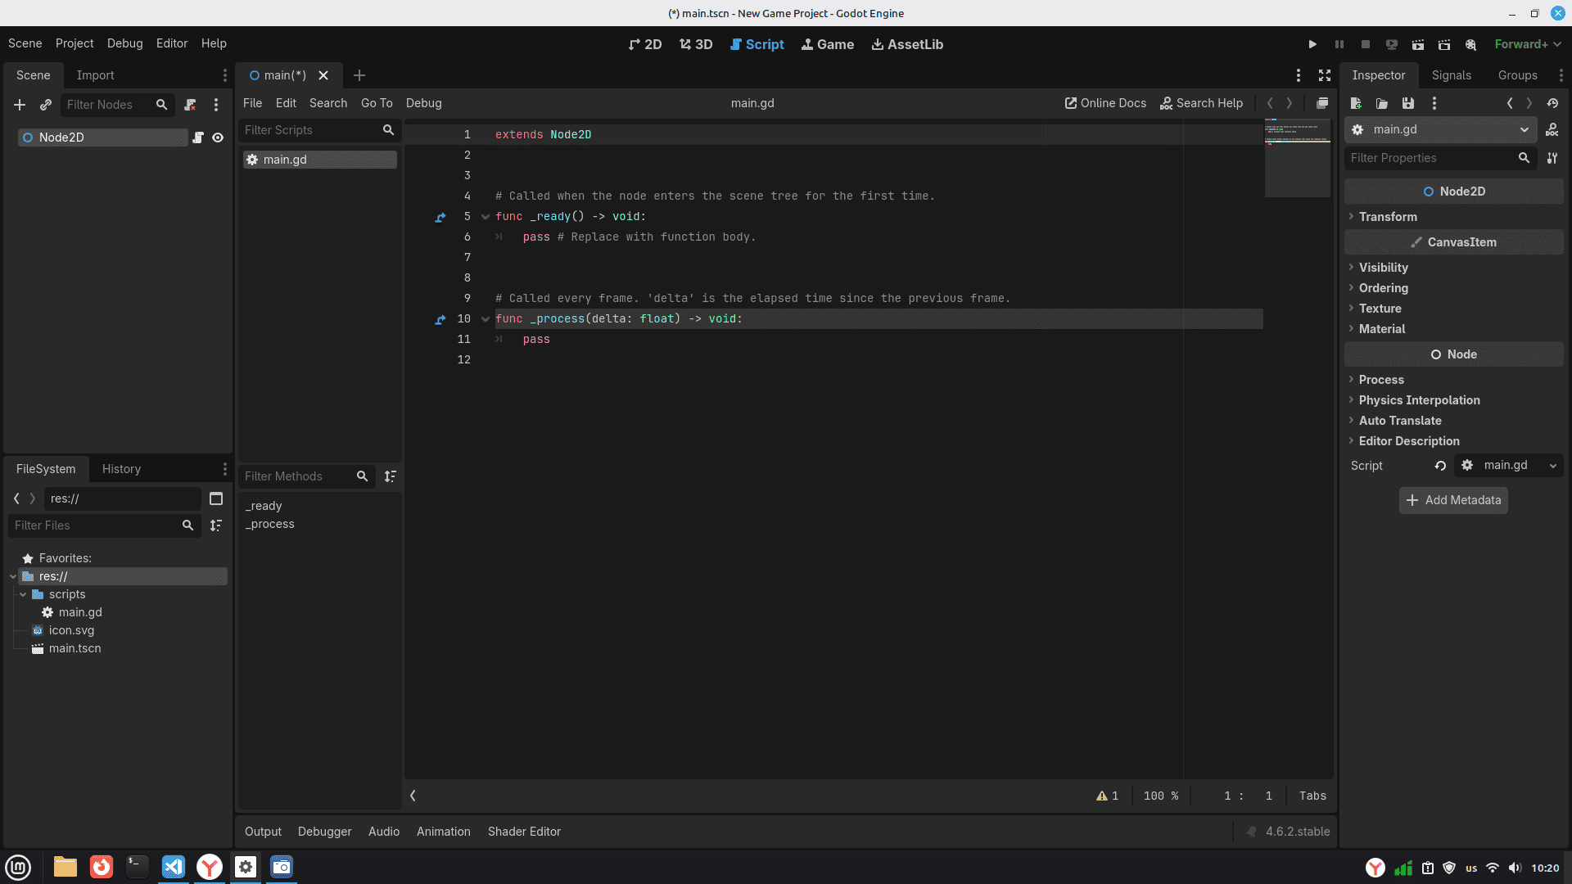
Task: Open Visual Studio Code from the taskbar
Action: pos(174,867)
